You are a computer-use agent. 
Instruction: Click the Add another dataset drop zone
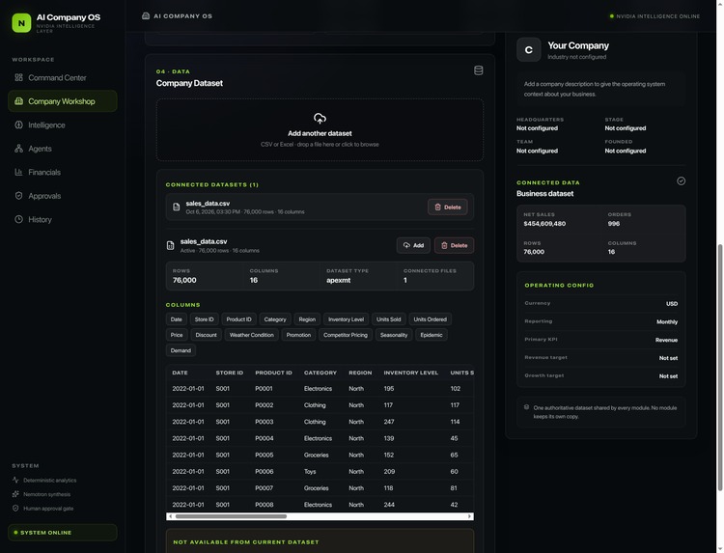pos(320,129)
